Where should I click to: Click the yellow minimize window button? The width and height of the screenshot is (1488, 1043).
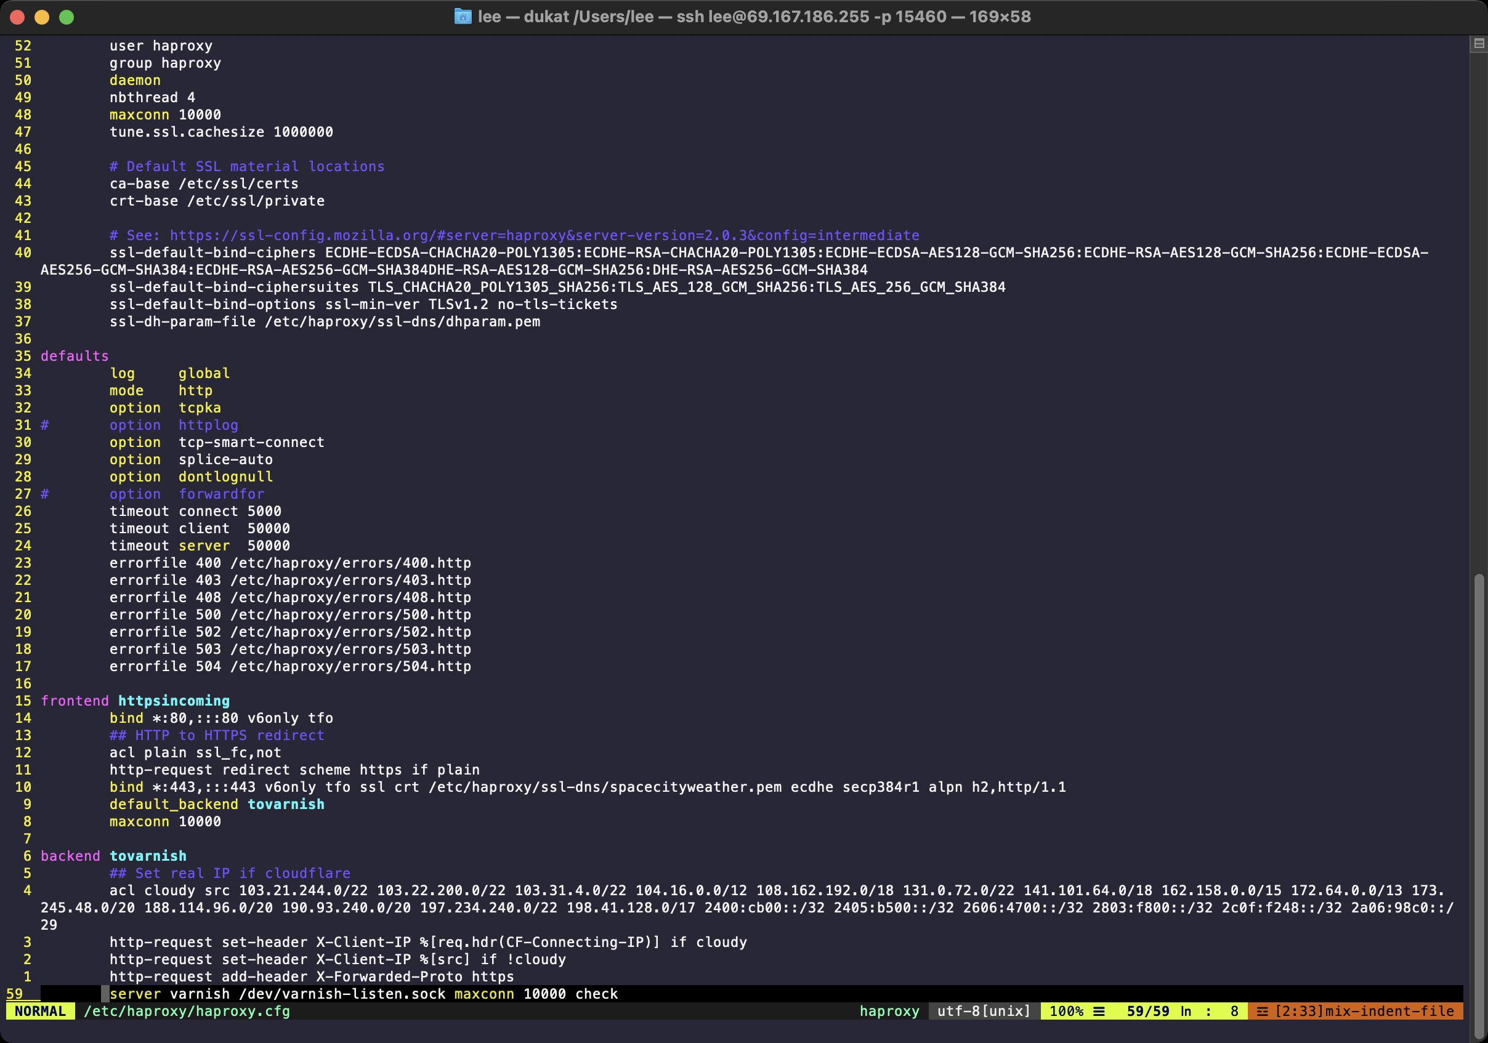point(42,17)
